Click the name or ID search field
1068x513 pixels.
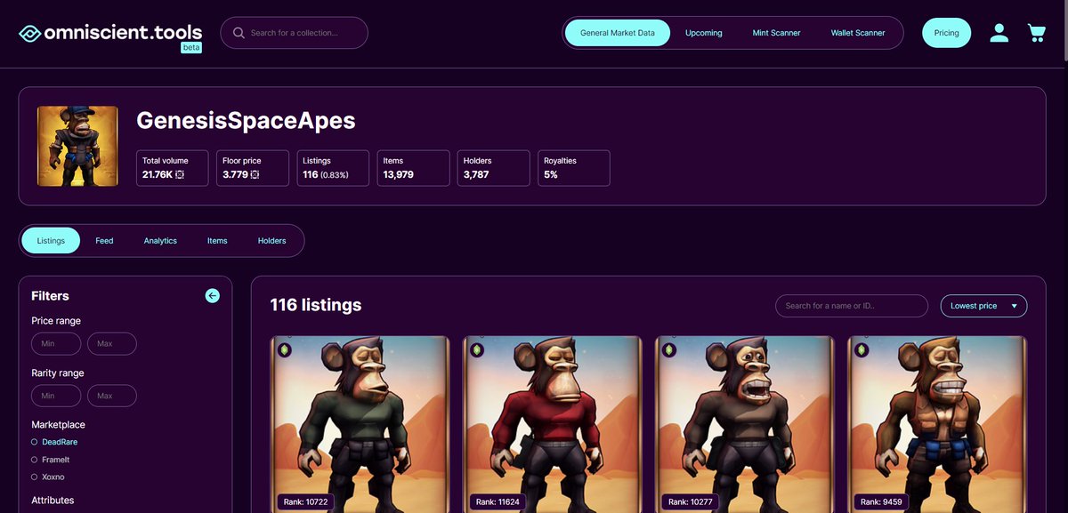point(852,306)
